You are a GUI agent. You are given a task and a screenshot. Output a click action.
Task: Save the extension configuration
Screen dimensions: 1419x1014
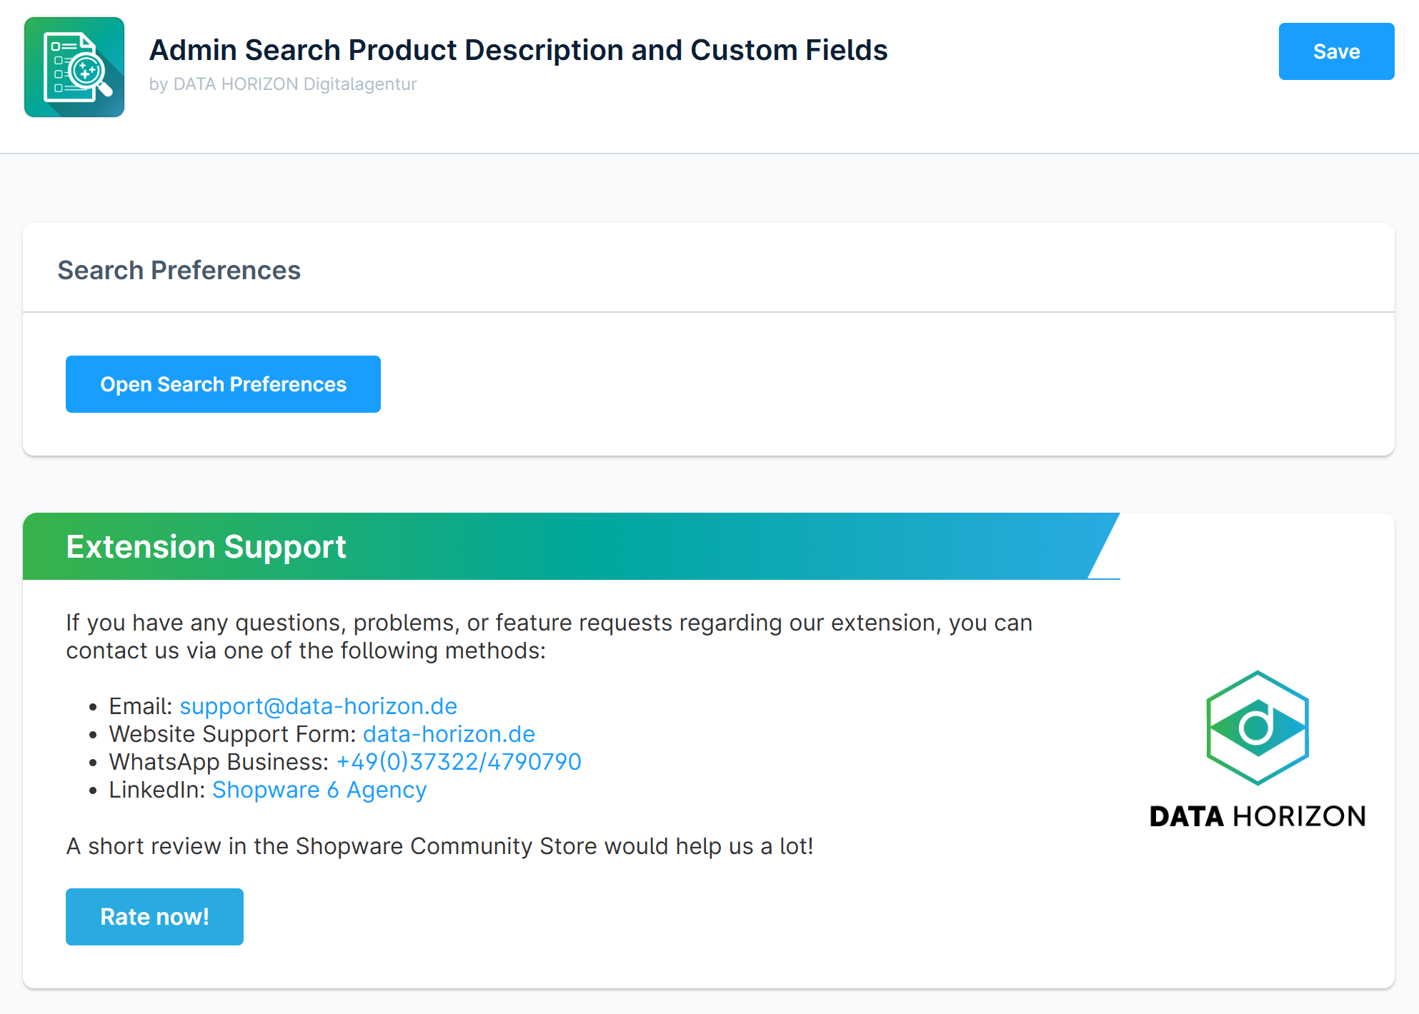point(1336,51)
